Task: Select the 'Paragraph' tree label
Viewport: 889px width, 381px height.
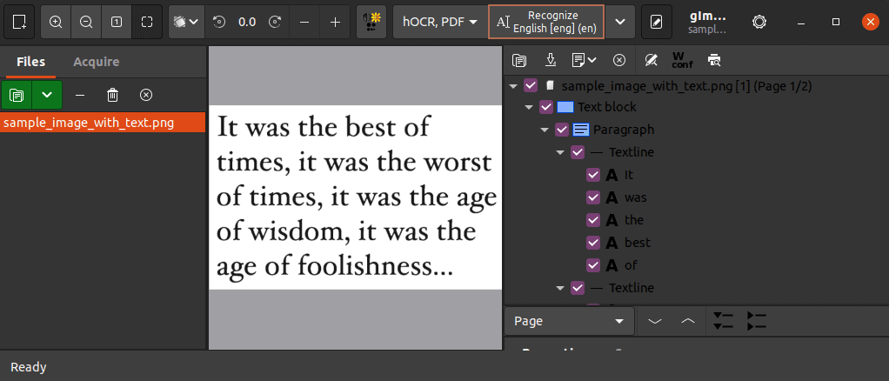Action: coord(624,130)
